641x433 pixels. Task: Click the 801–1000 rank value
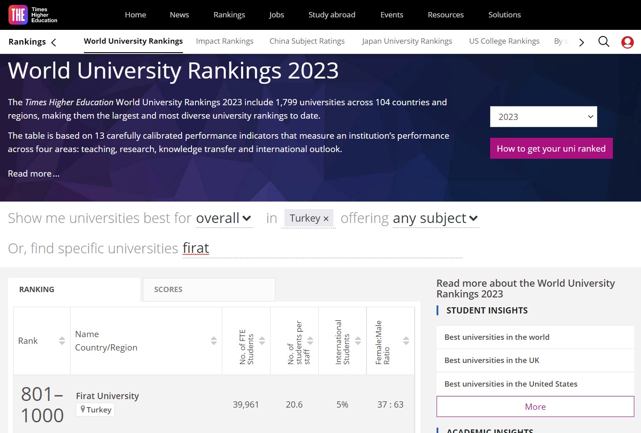click(x=42, y=405)
